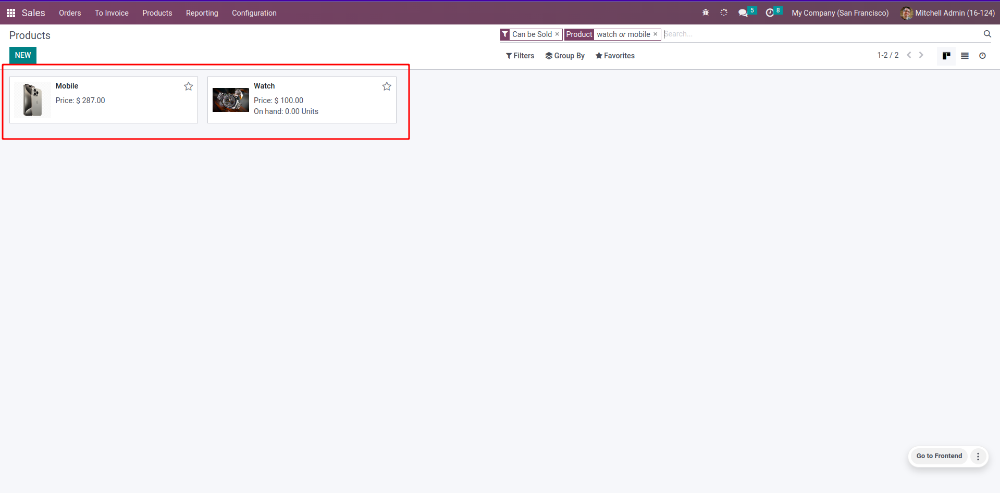
Task: Open the conversations chat icon
Action: coord(743,13)
